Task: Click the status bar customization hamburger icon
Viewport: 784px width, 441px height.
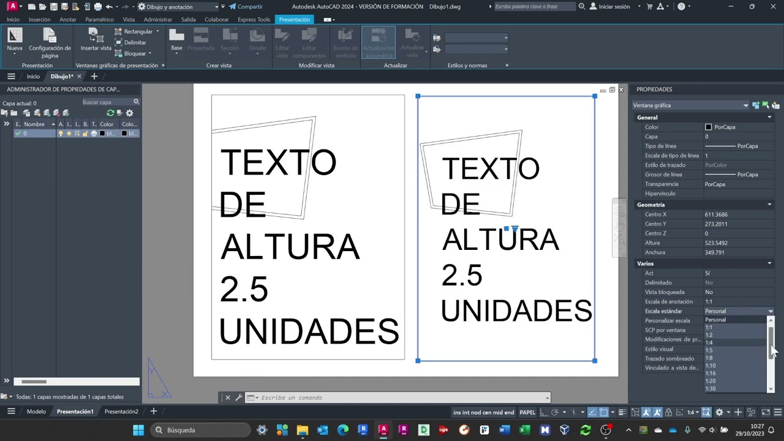Action: pos(778,412)
